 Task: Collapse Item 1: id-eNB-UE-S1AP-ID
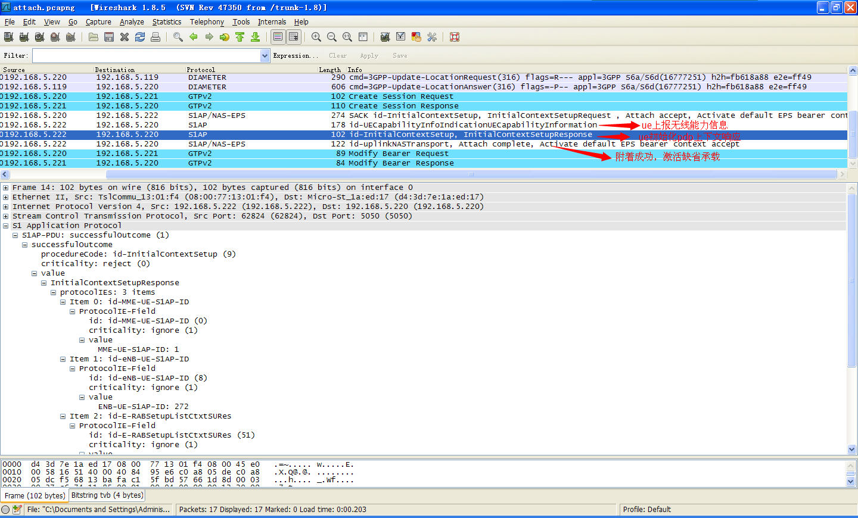coord(63,359)
